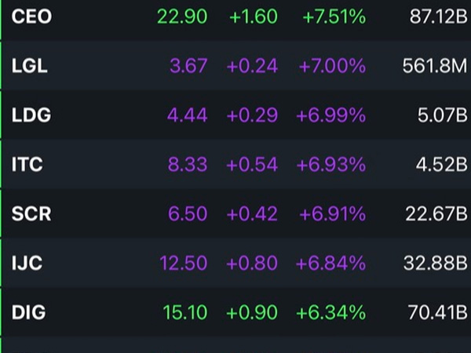Screen dimensions: 471x353
Task: Click CEO price 22.90
Action: pos(182,16)
